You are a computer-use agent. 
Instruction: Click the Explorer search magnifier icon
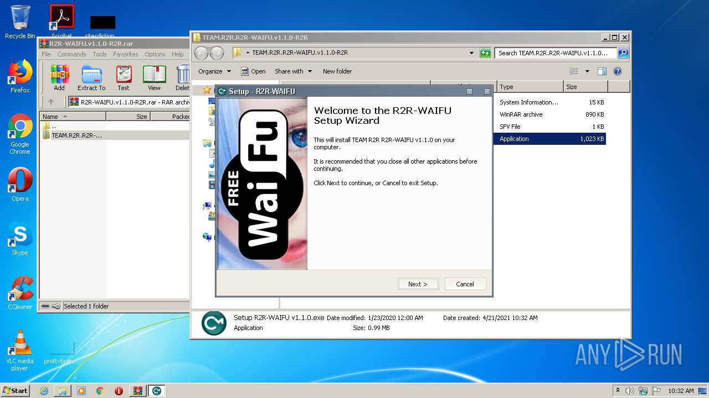[x=623, y=53]
